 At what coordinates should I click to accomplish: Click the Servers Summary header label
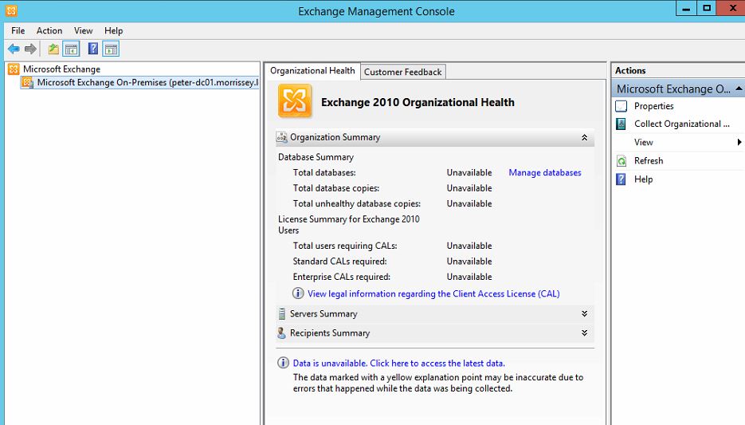[323, 313]
